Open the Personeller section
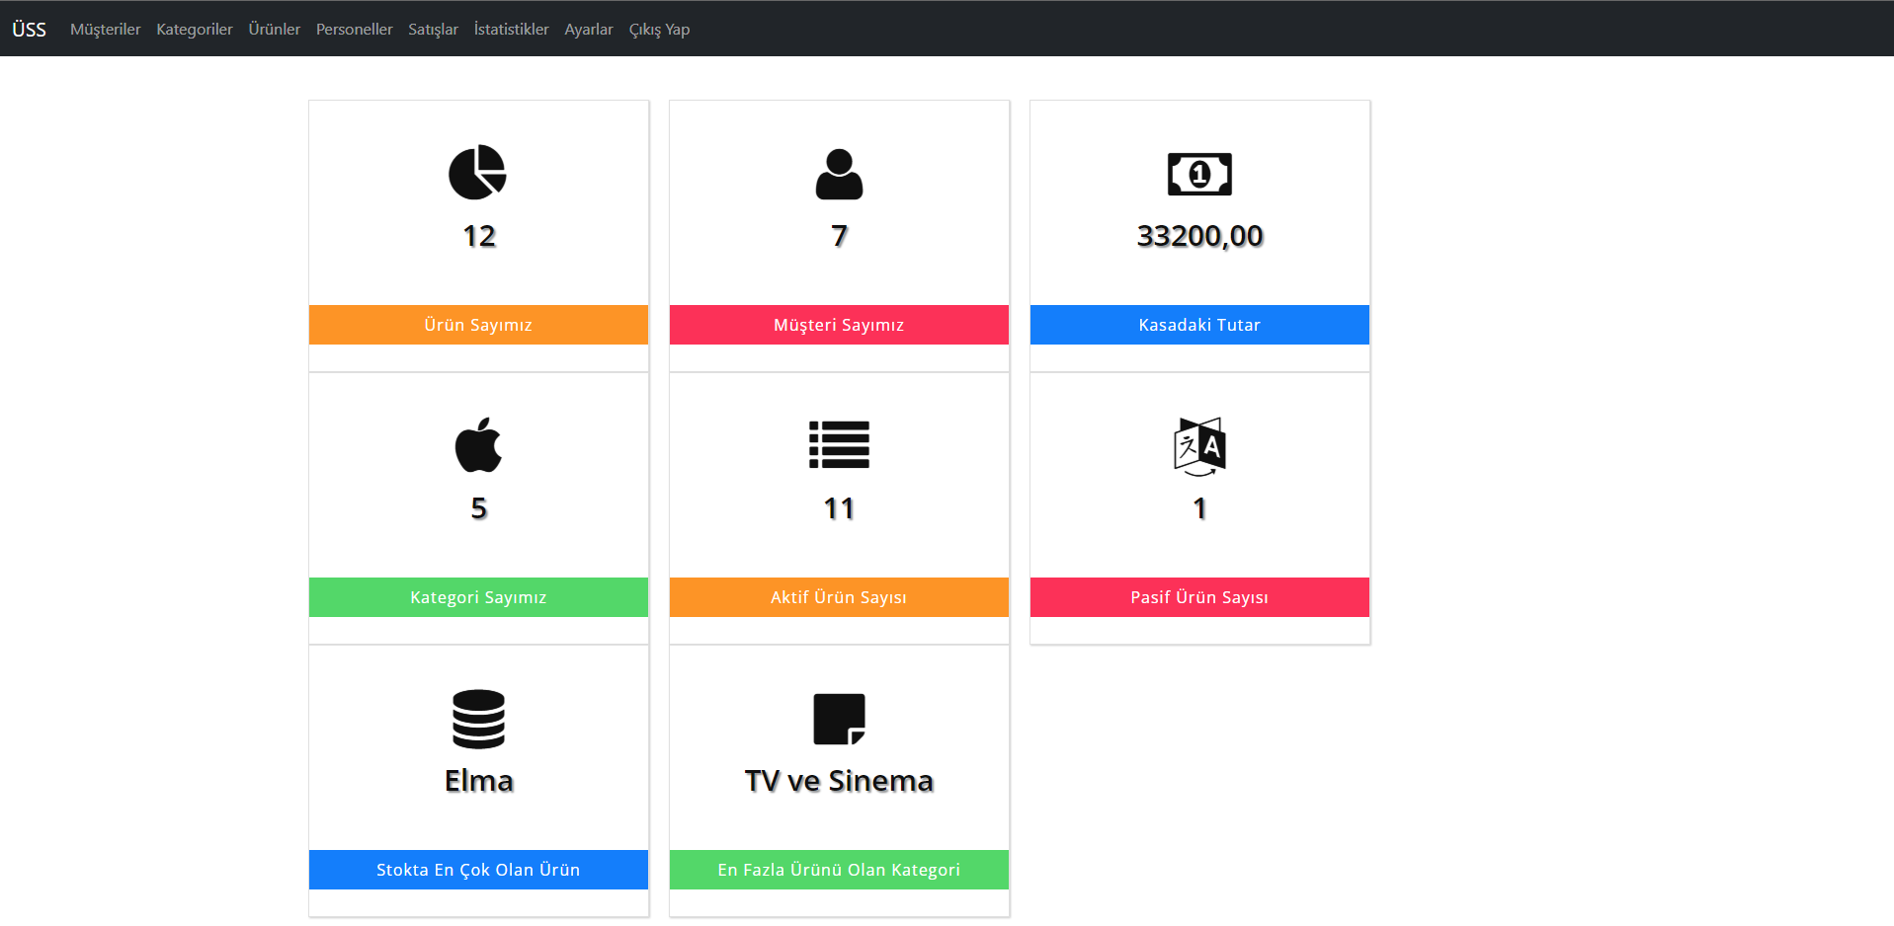Image resolution: width=1894 pixels, height=926 pixels. coord(354,29)
